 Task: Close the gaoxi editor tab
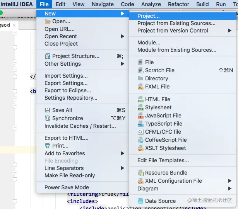coord(14,25)
